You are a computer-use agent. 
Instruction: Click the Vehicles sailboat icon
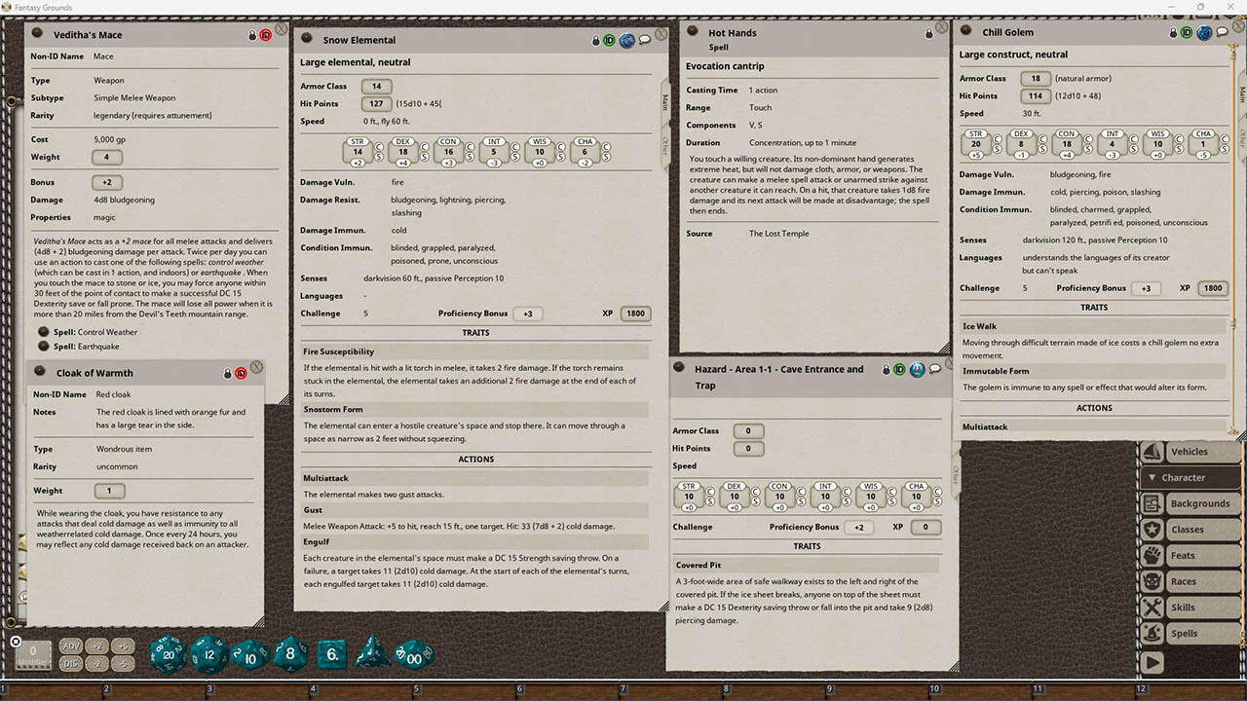pos(1152,451)
